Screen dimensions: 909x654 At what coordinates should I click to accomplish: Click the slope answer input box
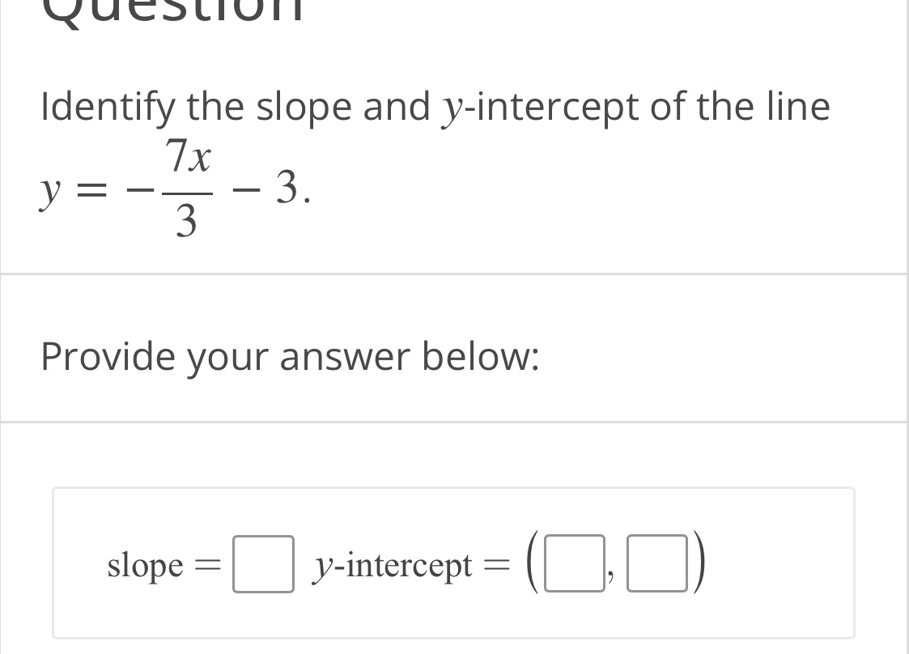[x=263, y=564]
